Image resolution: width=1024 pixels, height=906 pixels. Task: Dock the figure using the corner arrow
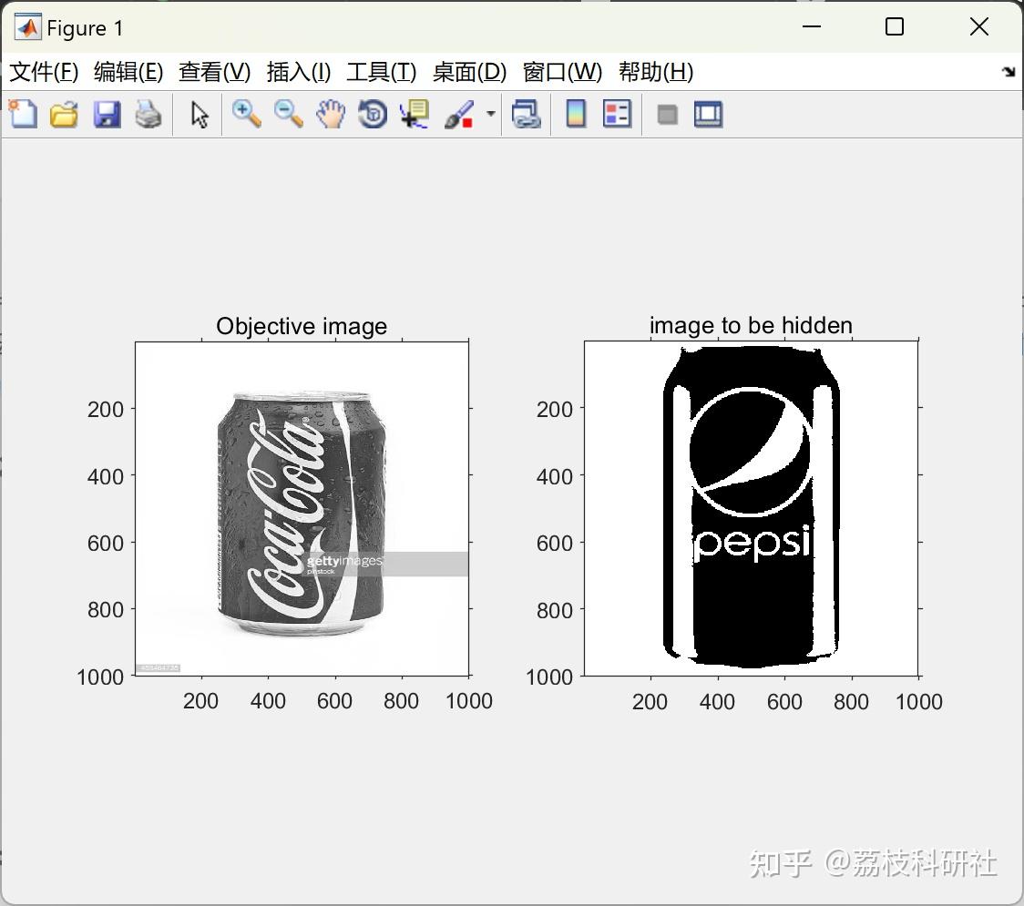coord(1008,70)
